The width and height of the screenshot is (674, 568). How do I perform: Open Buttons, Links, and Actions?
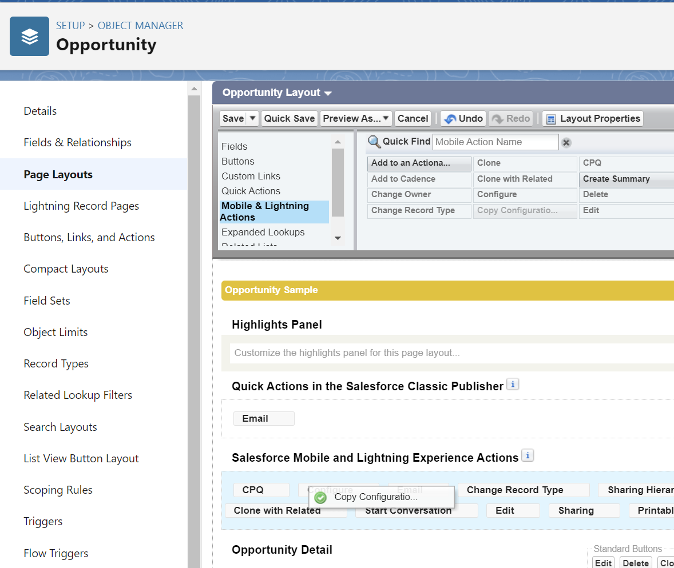click(89, 237)
